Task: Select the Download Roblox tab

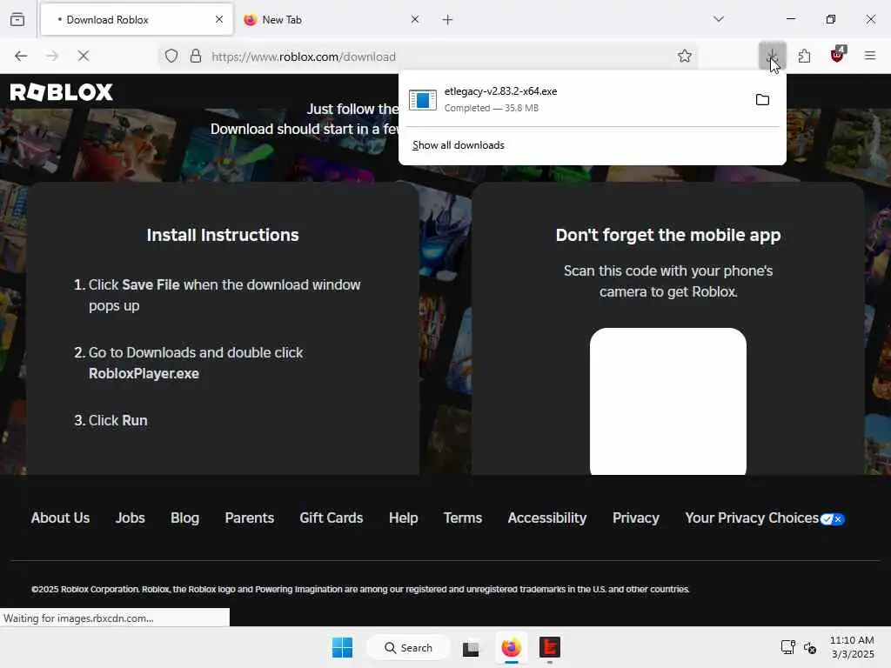Action: point(137,19)
